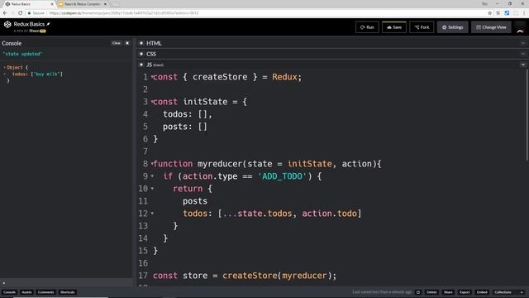Open CSS editor settings gear
The width and height of the screenshot is (529, 298).
[x=141, y=54]
